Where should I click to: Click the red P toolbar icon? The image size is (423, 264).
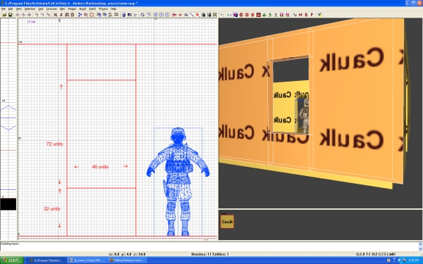click(312, 15)
